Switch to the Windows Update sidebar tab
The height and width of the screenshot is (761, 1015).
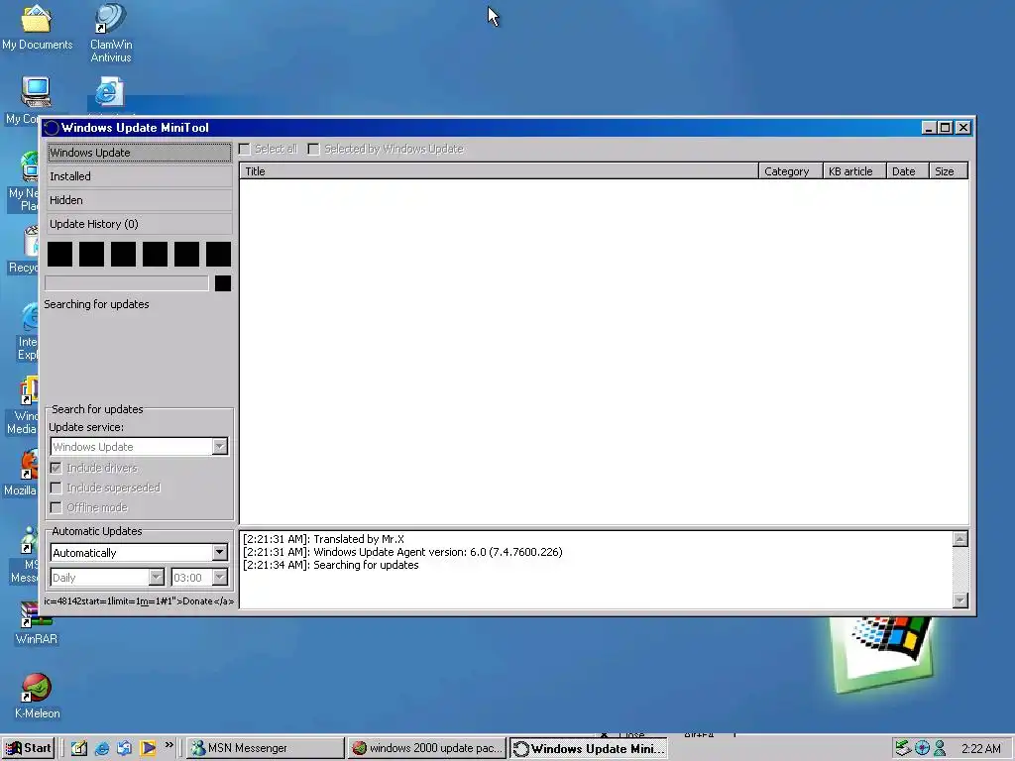click(x=139, y=153)
